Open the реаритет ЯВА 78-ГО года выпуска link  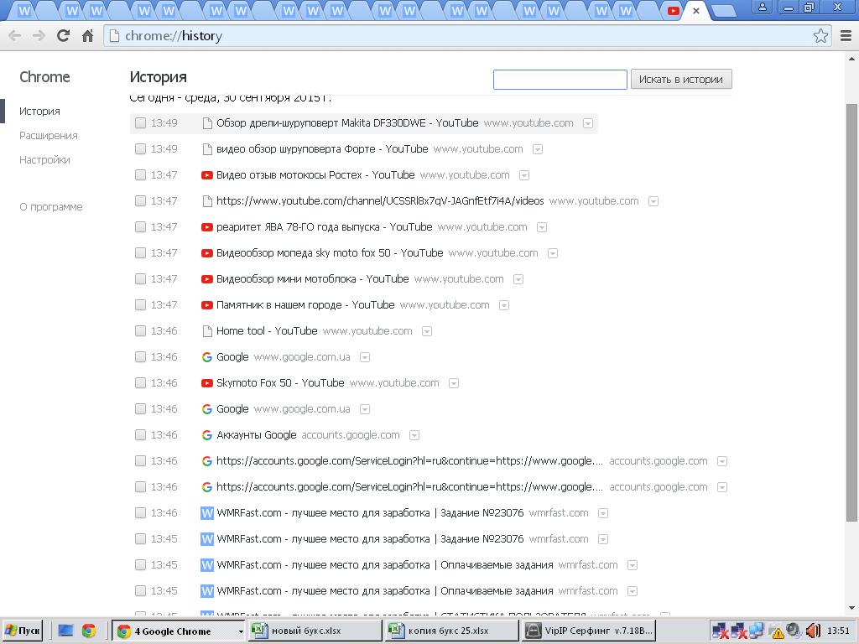325,227
